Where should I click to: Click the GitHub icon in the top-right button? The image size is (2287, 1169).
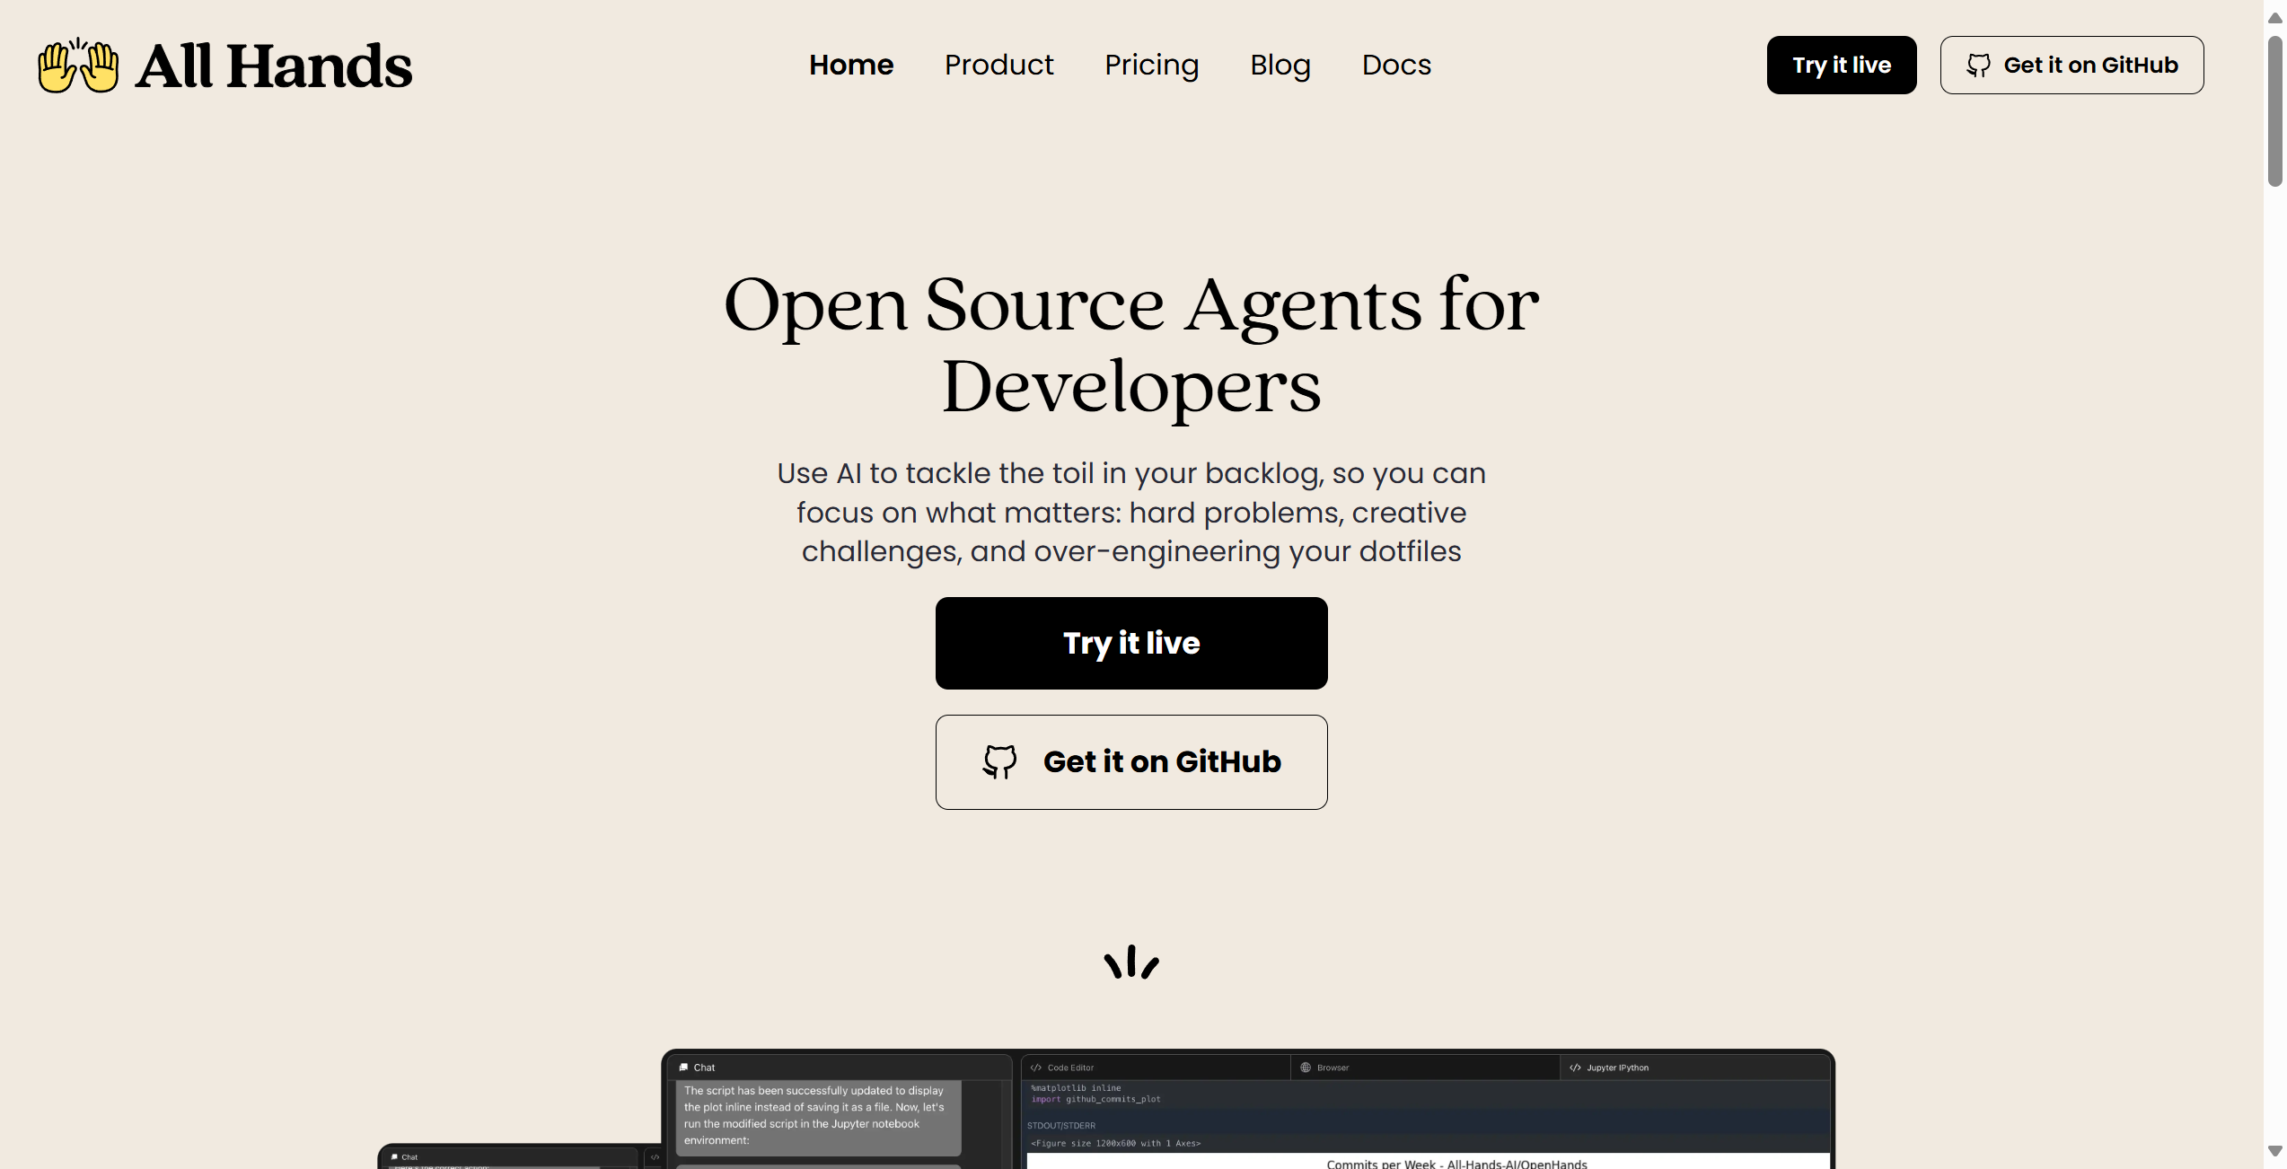(1978, 65)
